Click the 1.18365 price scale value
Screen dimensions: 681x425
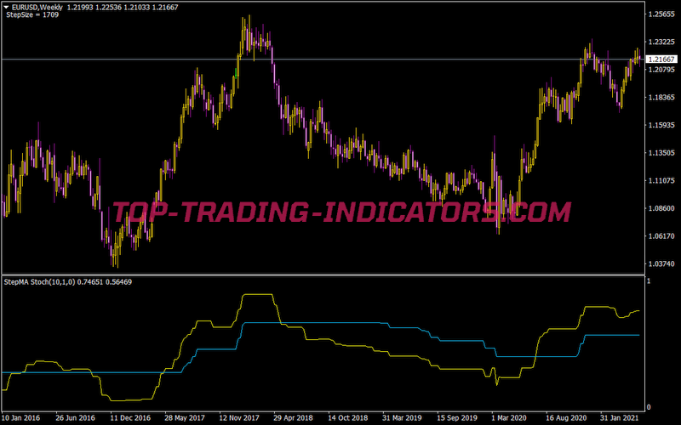point(661,97)
